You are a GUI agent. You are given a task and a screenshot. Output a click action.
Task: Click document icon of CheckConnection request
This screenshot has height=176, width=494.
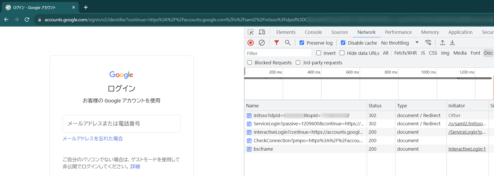(x=249, y=141)
